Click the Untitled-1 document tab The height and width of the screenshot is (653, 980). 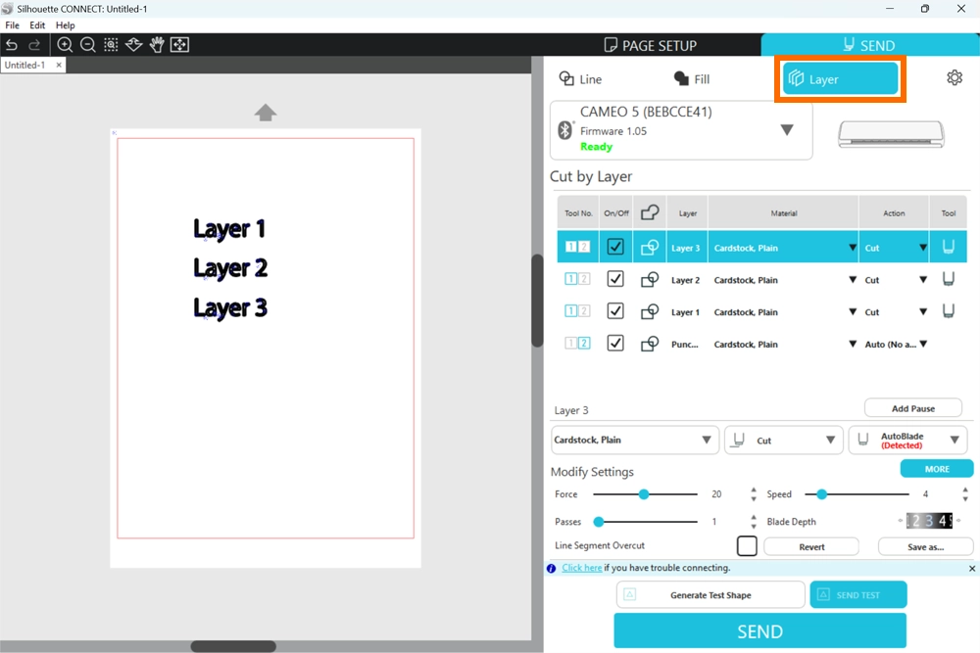tap(25, 66)
